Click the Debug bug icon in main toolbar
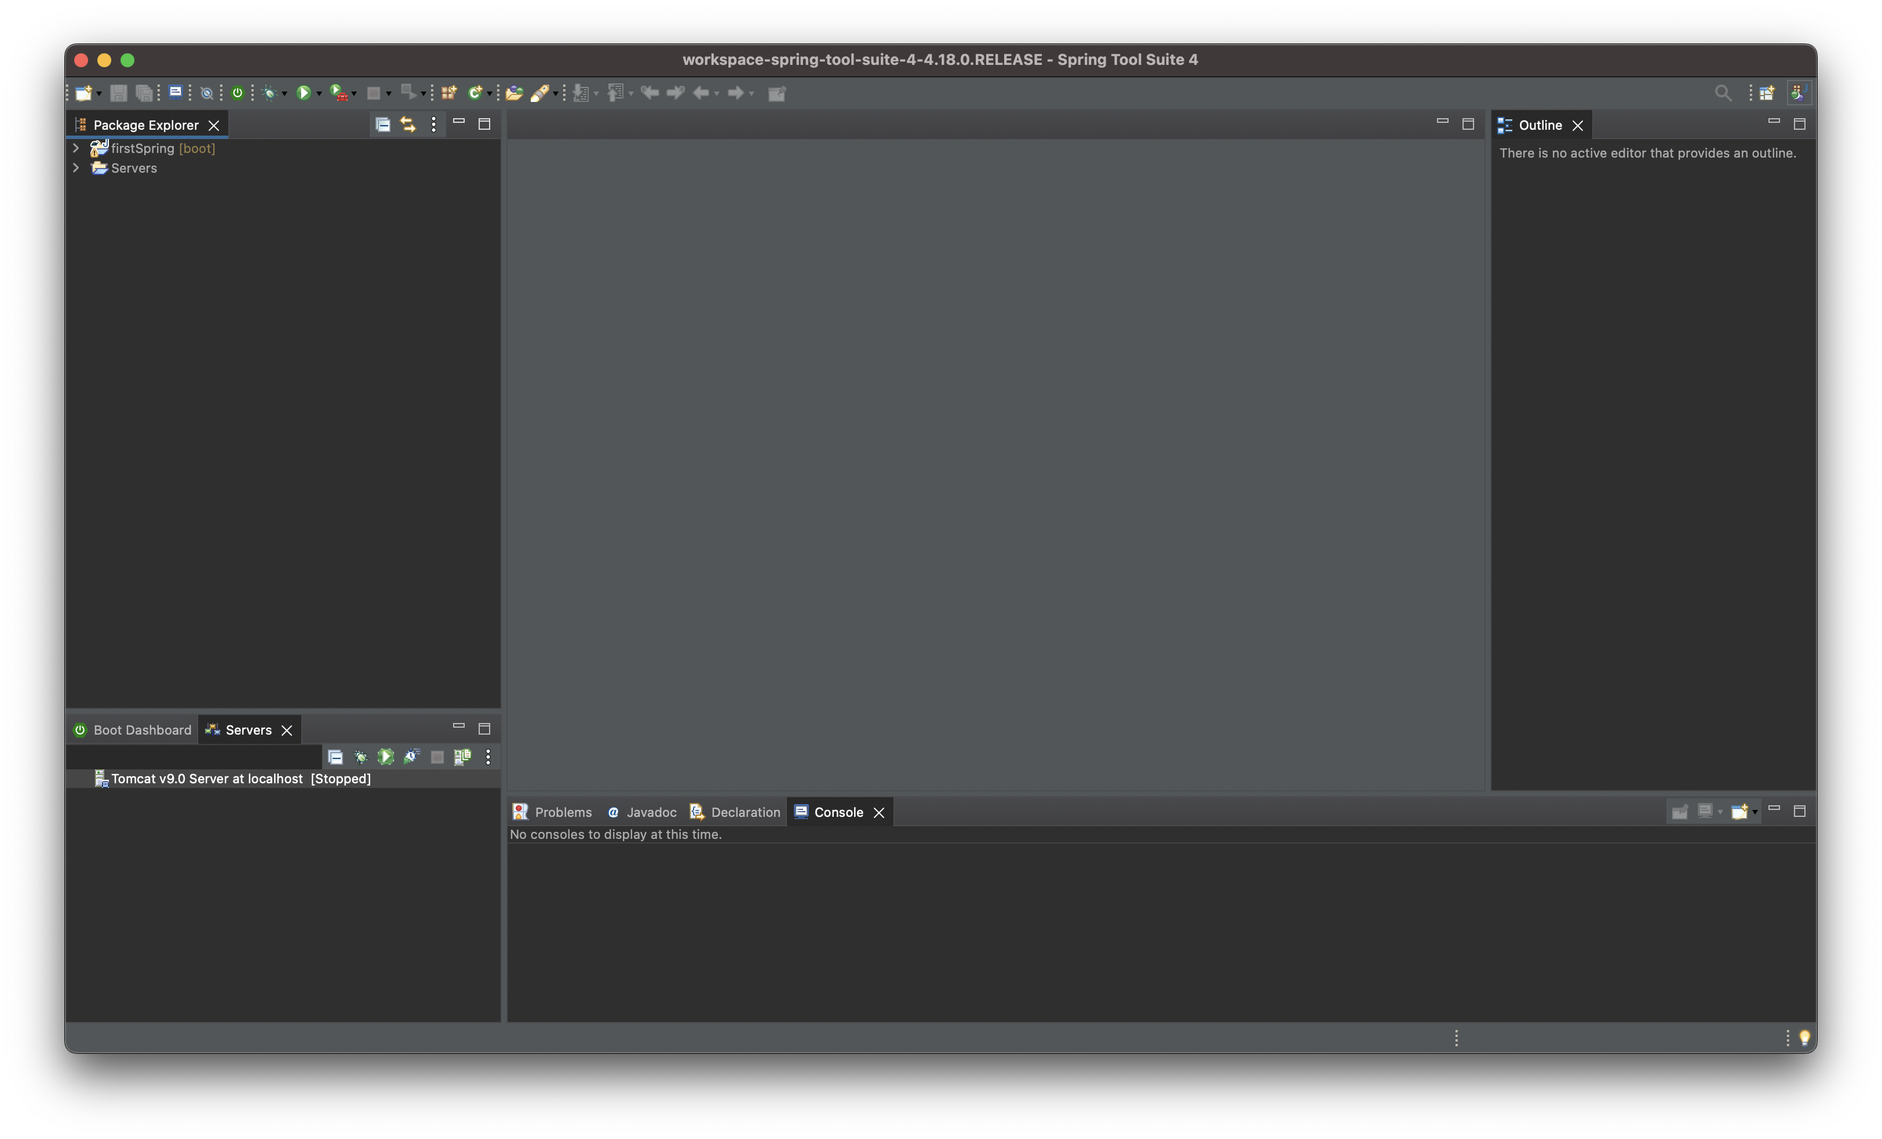The width and height of the screenshot is (1882, 1139). (x=269, y=93)
